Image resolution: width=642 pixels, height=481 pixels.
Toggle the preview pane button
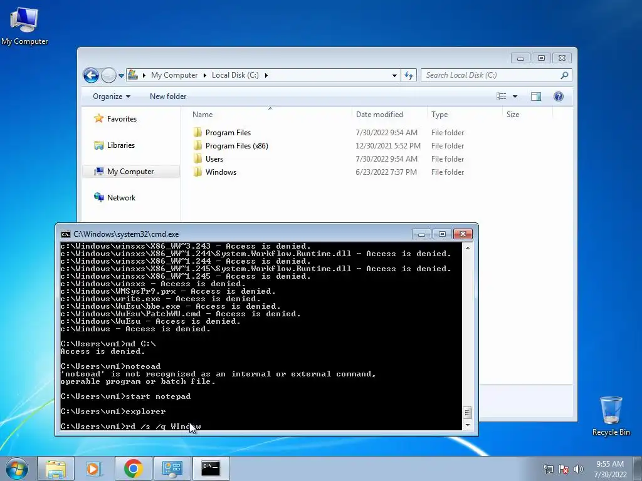[536, 96]
